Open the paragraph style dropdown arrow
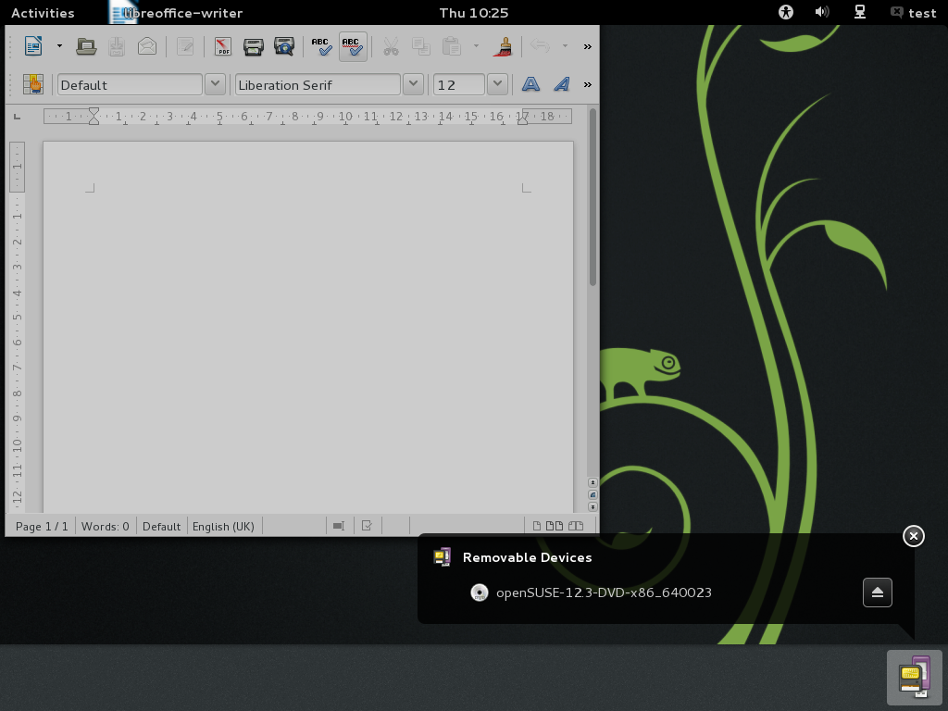 pyautogui.click(x=215, y=84)
